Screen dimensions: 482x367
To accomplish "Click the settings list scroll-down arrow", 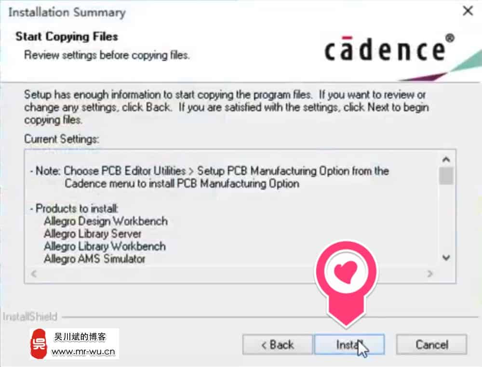I will click(x=446, y=258).
